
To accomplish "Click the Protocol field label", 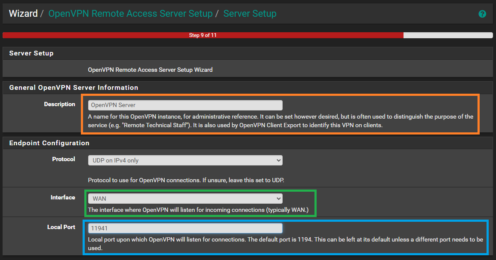I will [64, 159].
